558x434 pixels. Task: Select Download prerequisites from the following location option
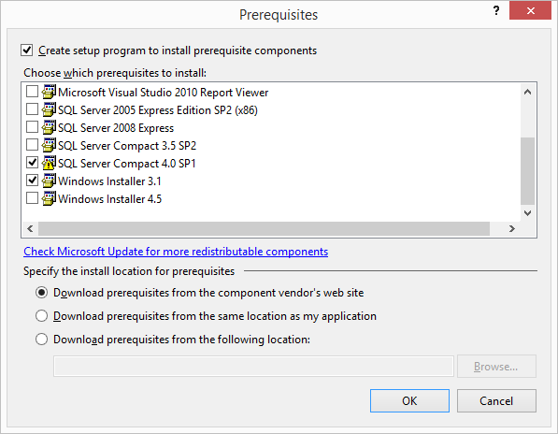pyautogui.click(x=42, y=339)
